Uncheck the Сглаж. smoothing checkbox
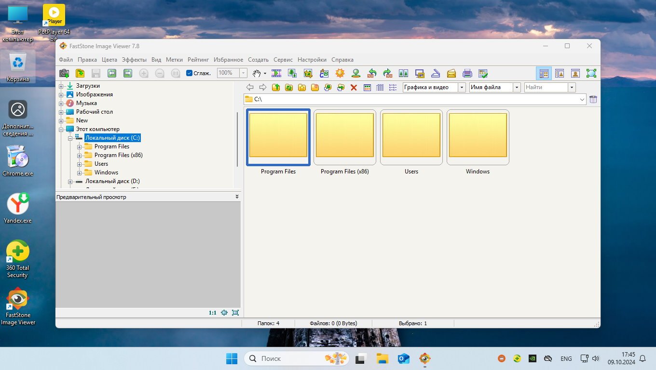 tap(189, 73)
